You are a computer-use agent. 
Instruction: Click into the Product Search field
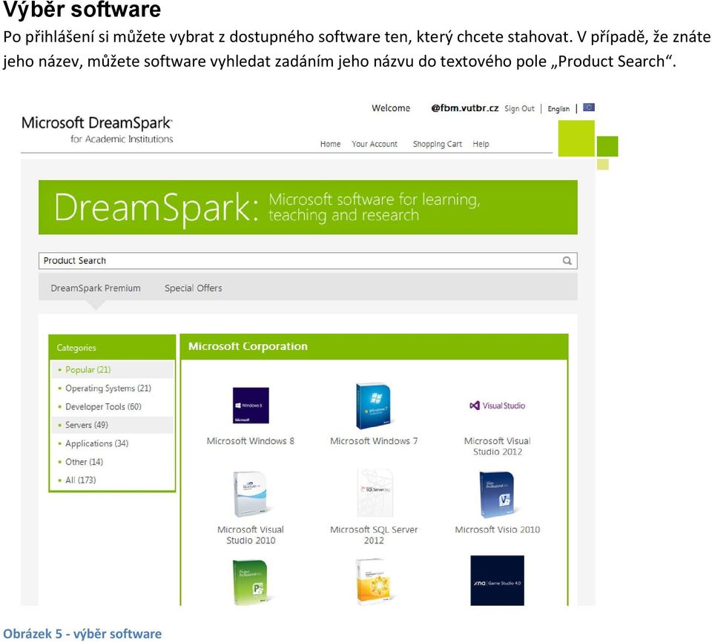pos(308,261)
